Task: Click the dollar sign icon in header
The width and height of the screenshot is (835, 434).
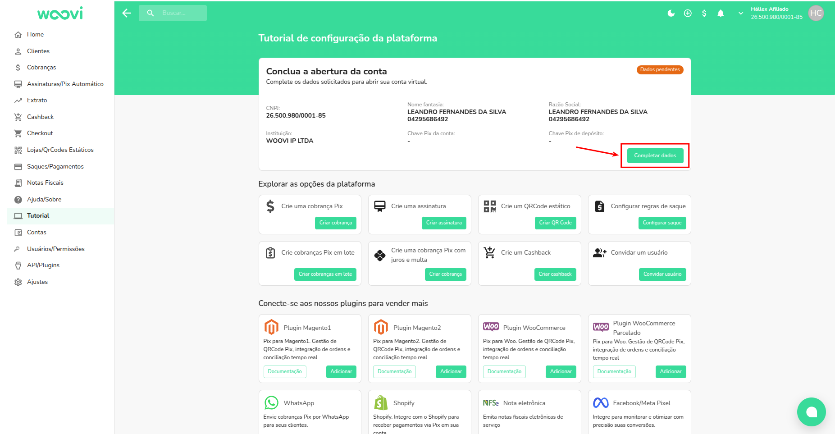Action: 704,13
